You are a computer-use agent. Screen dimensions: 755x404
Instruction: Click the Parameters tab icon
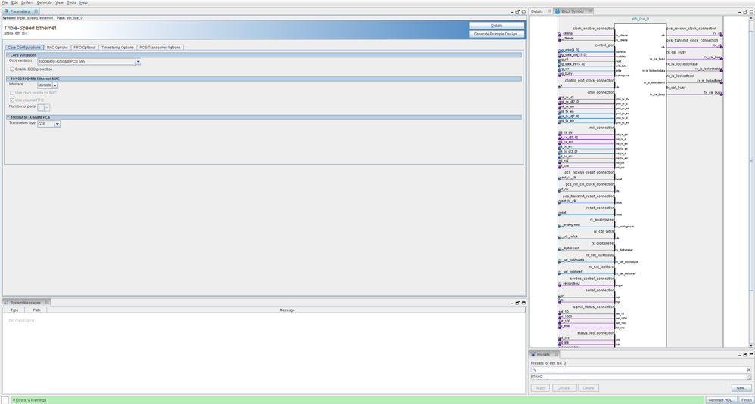coord(6,11)
